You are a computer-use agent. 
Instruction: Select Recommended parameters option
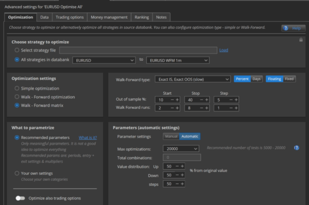[17, 138]
